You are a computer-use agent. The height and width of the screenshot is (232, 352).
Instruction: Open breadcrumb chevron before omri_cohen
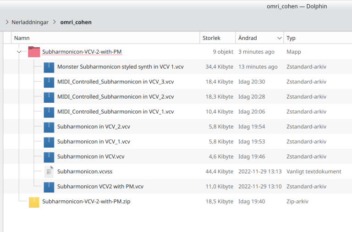tap(55, 22)
